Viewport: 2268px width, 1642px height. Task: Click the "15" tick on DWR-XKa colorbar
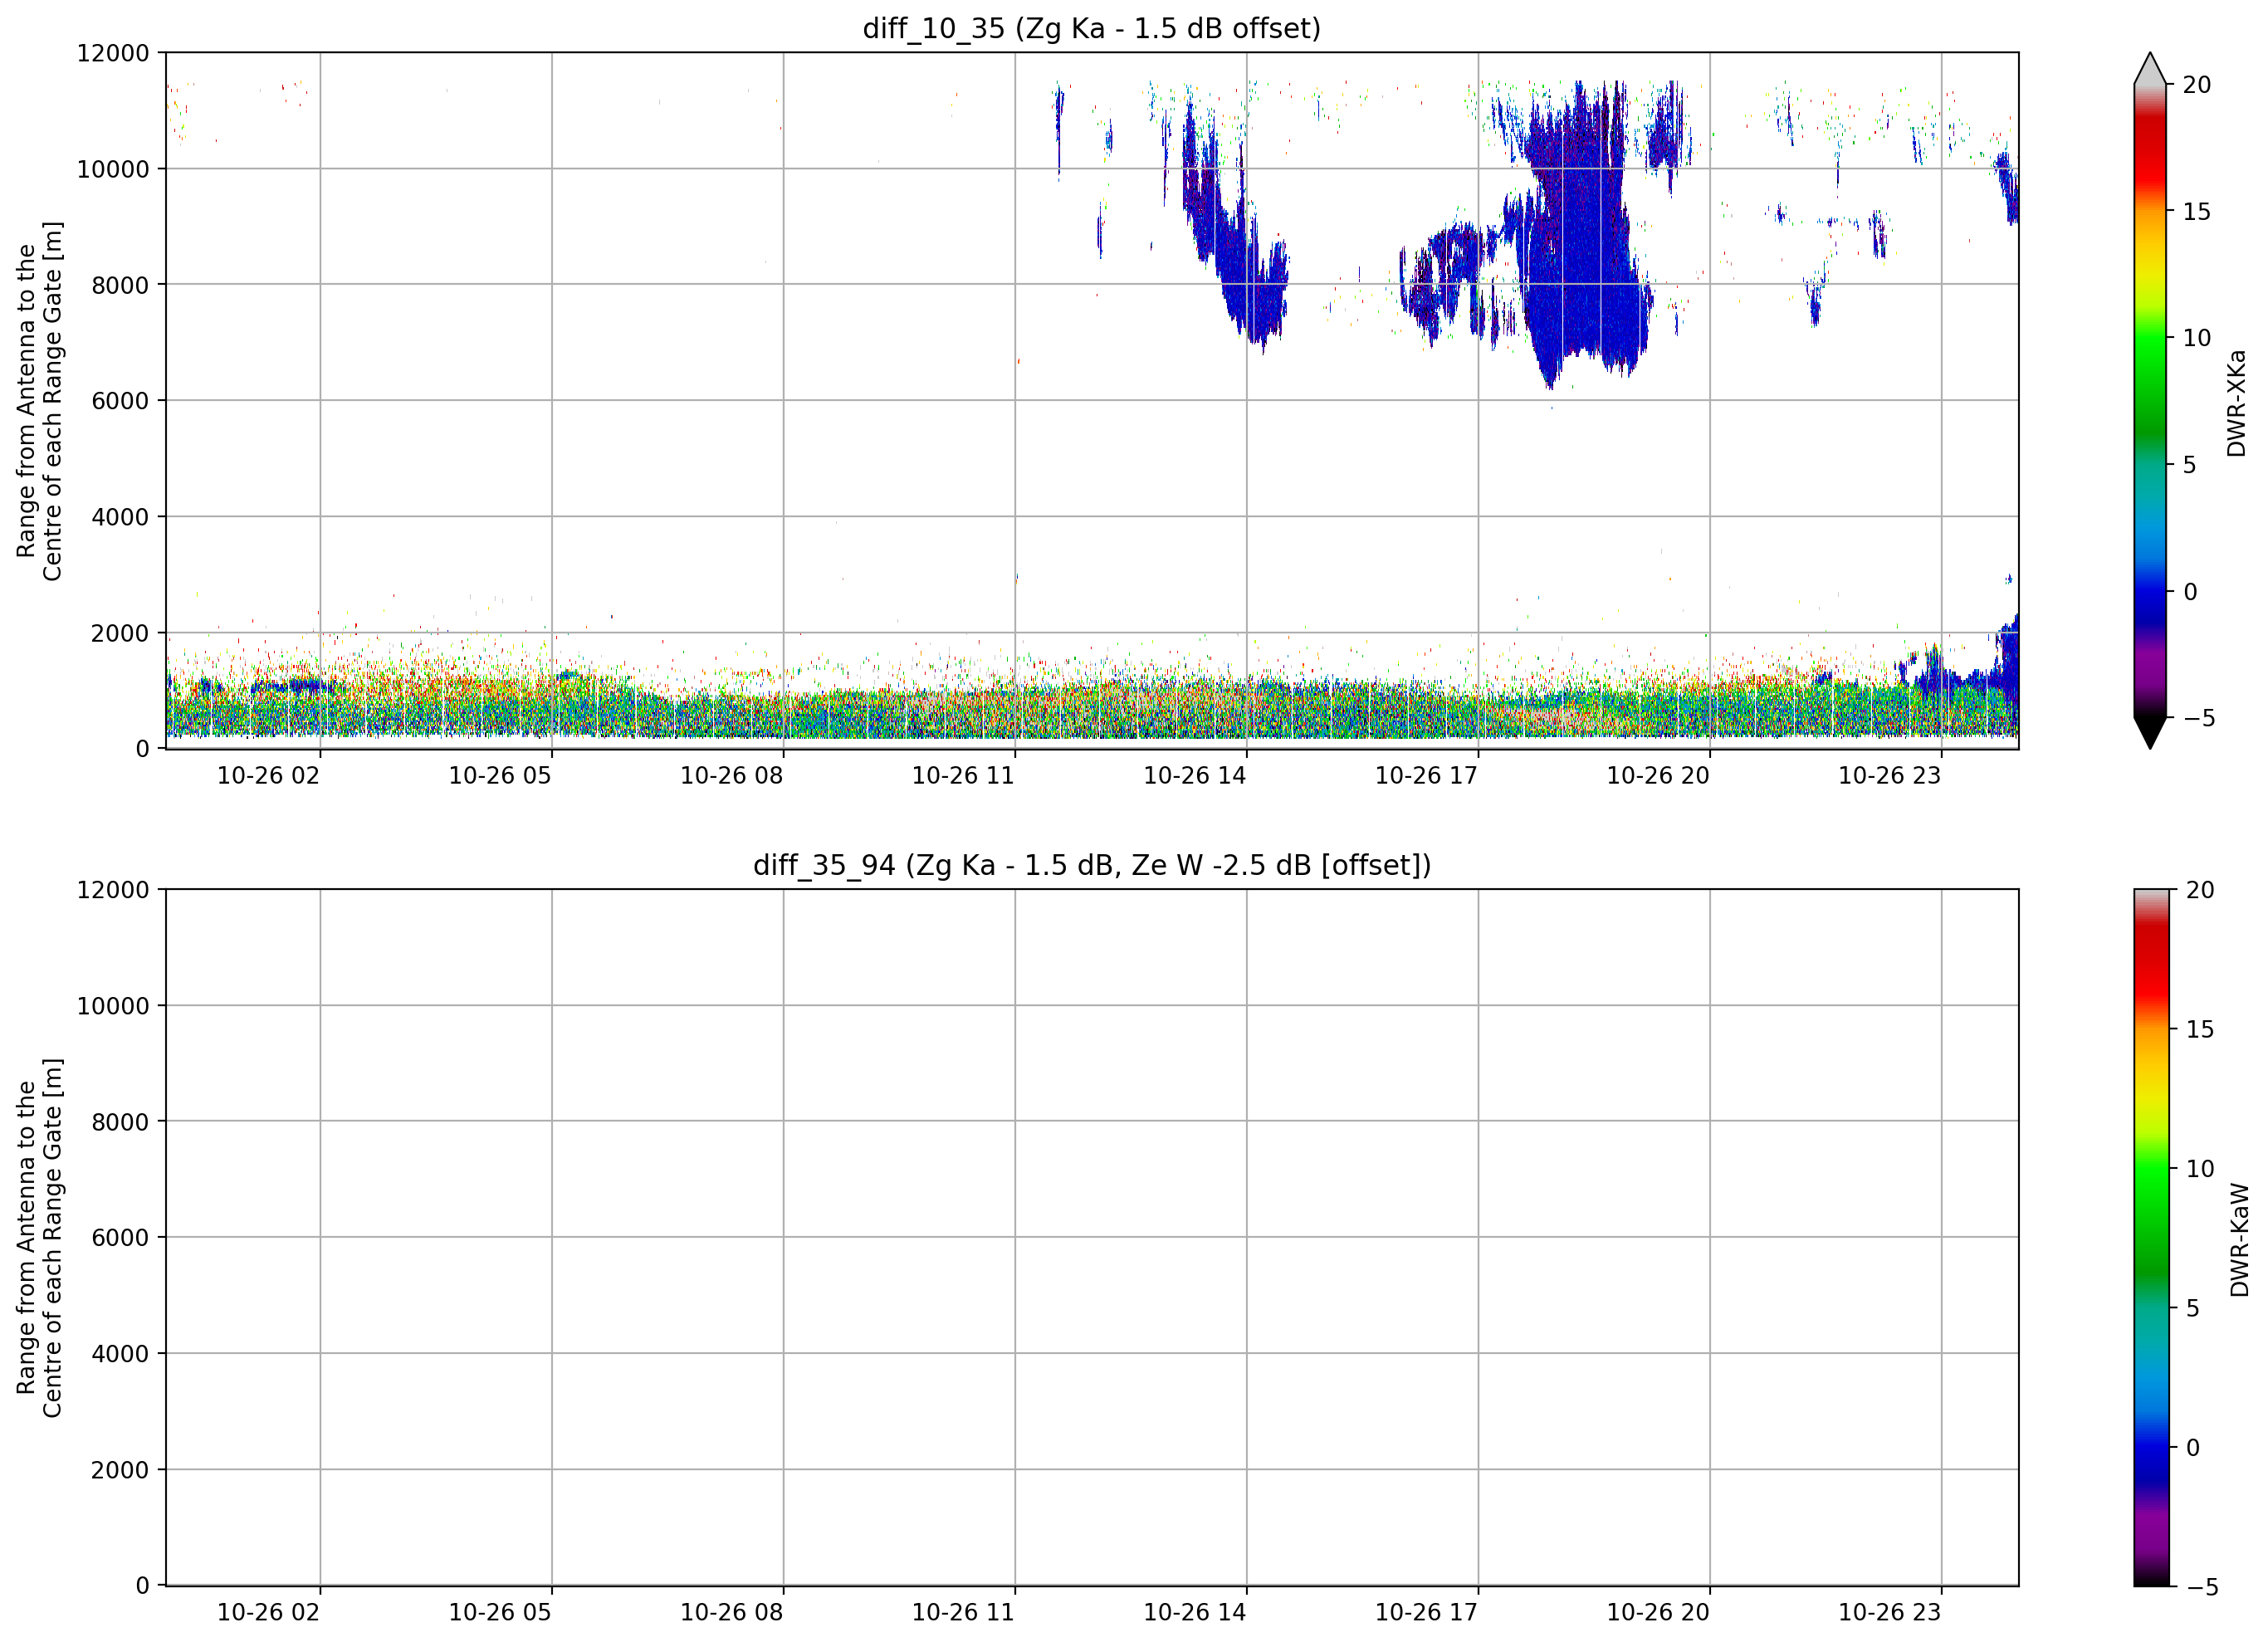(2196, 212)
